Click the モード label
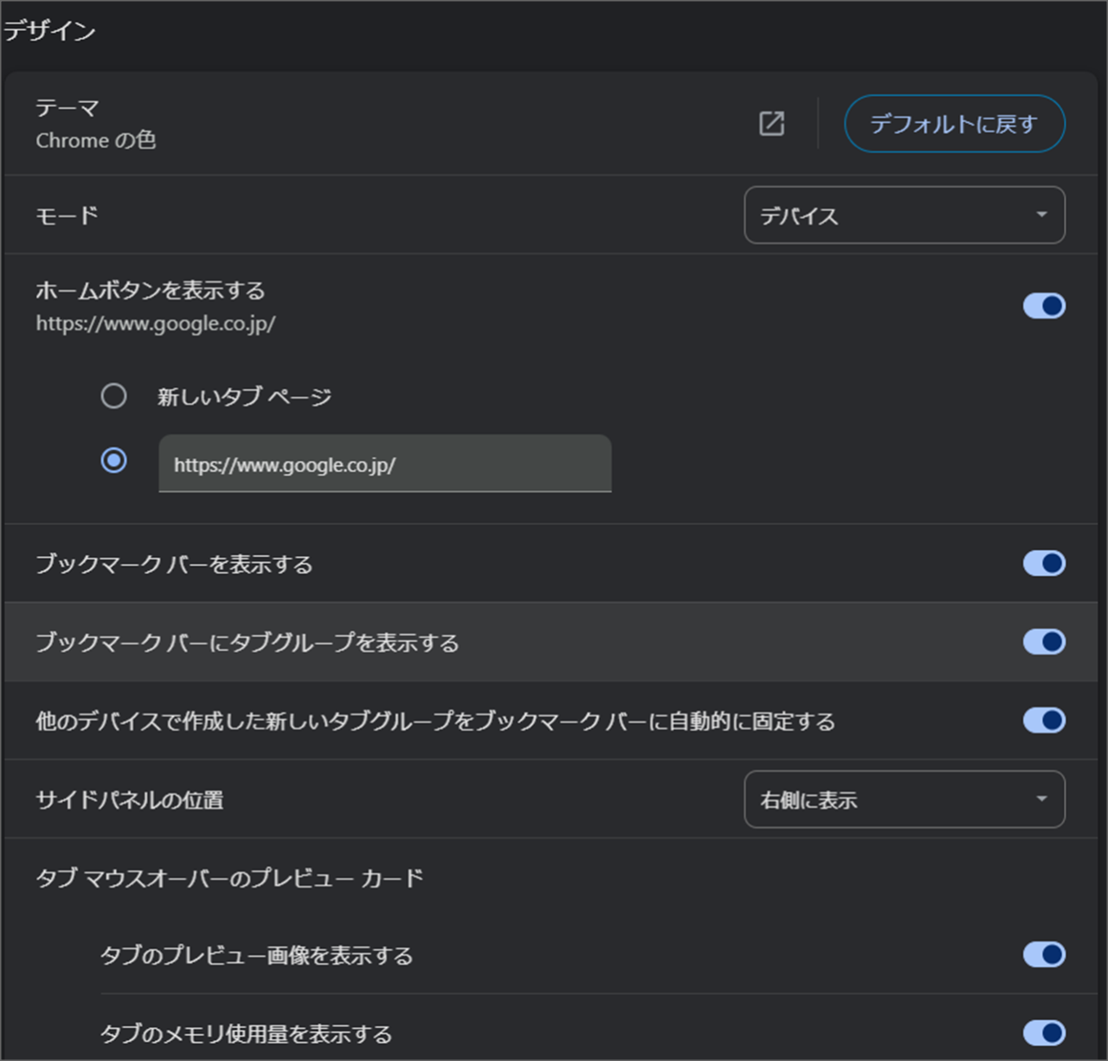This screenshot has height=1061, width=1108. [67, 216]
